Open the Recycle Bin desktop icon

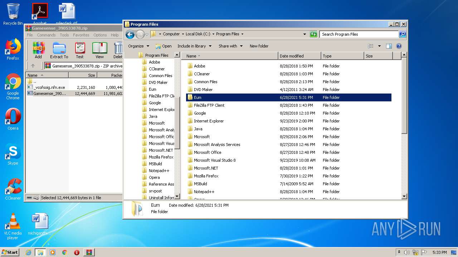coord(13,14)
